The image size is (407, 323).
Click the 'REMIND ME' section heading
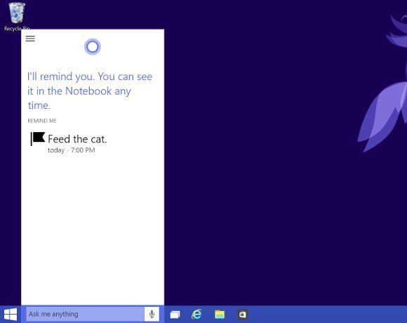(42, 121)
